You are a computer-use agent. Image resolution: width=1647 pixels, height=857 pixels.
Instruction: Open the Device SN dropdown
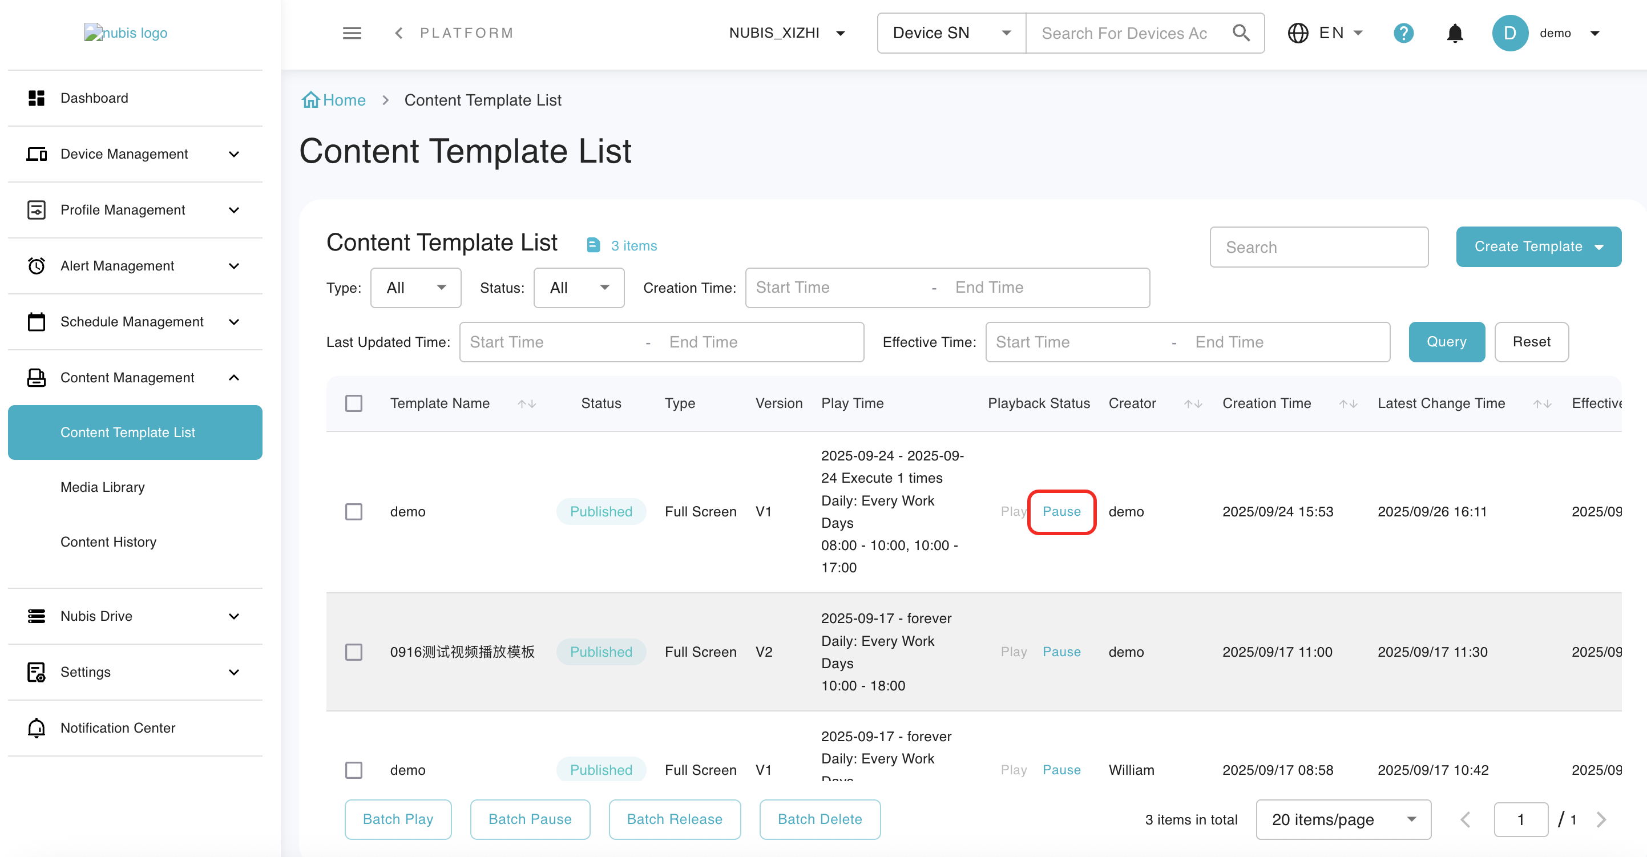(951, 33)
